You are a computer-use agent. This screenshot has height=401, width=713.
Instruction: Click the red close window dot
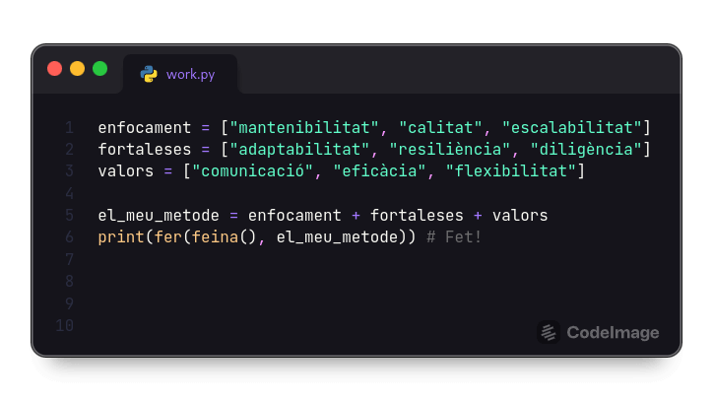point(54,69)
